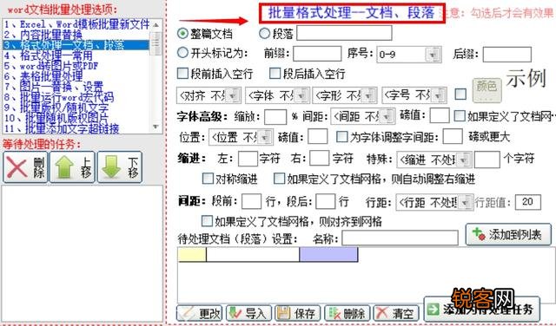Open the 颜色 color picker button
This screenshot has height=326, width=556.
(486, 91)
